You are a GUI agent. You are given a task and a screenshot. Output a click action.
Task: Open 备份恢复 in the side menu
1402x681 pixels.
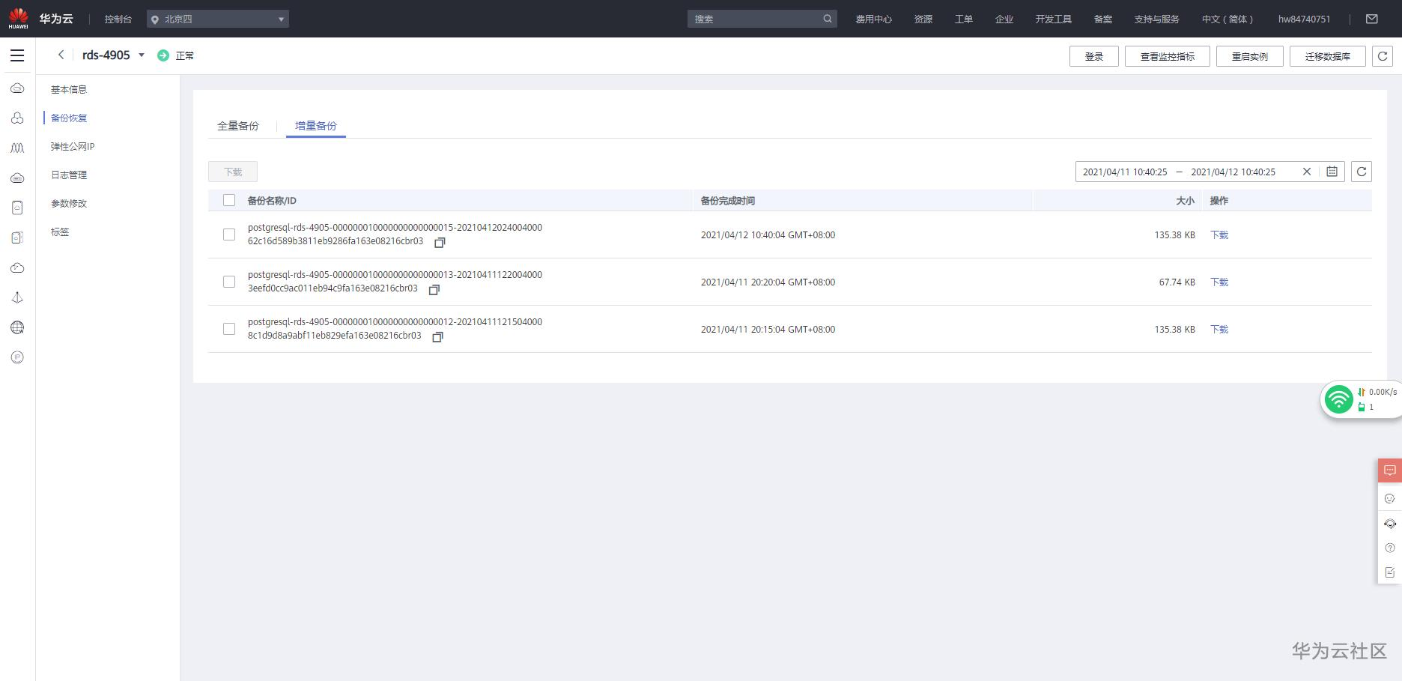tap(69, 118)
